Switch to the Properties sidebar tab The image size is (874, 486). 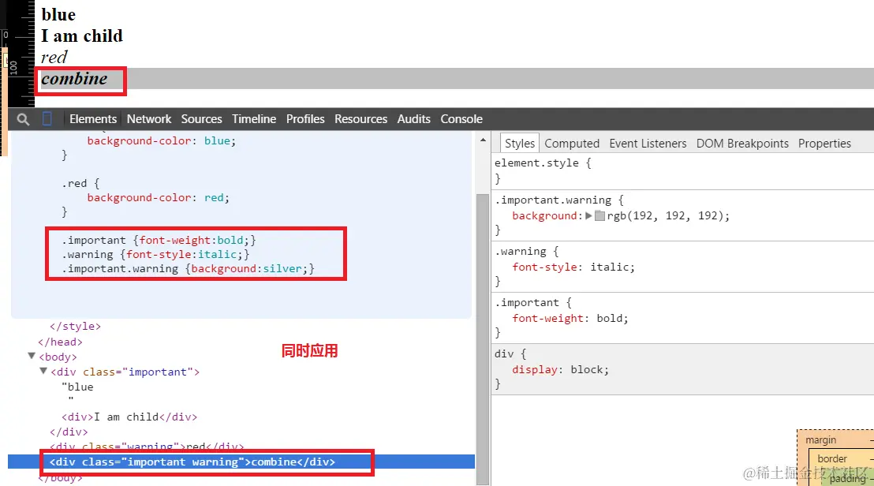click(x=824, y=144)
